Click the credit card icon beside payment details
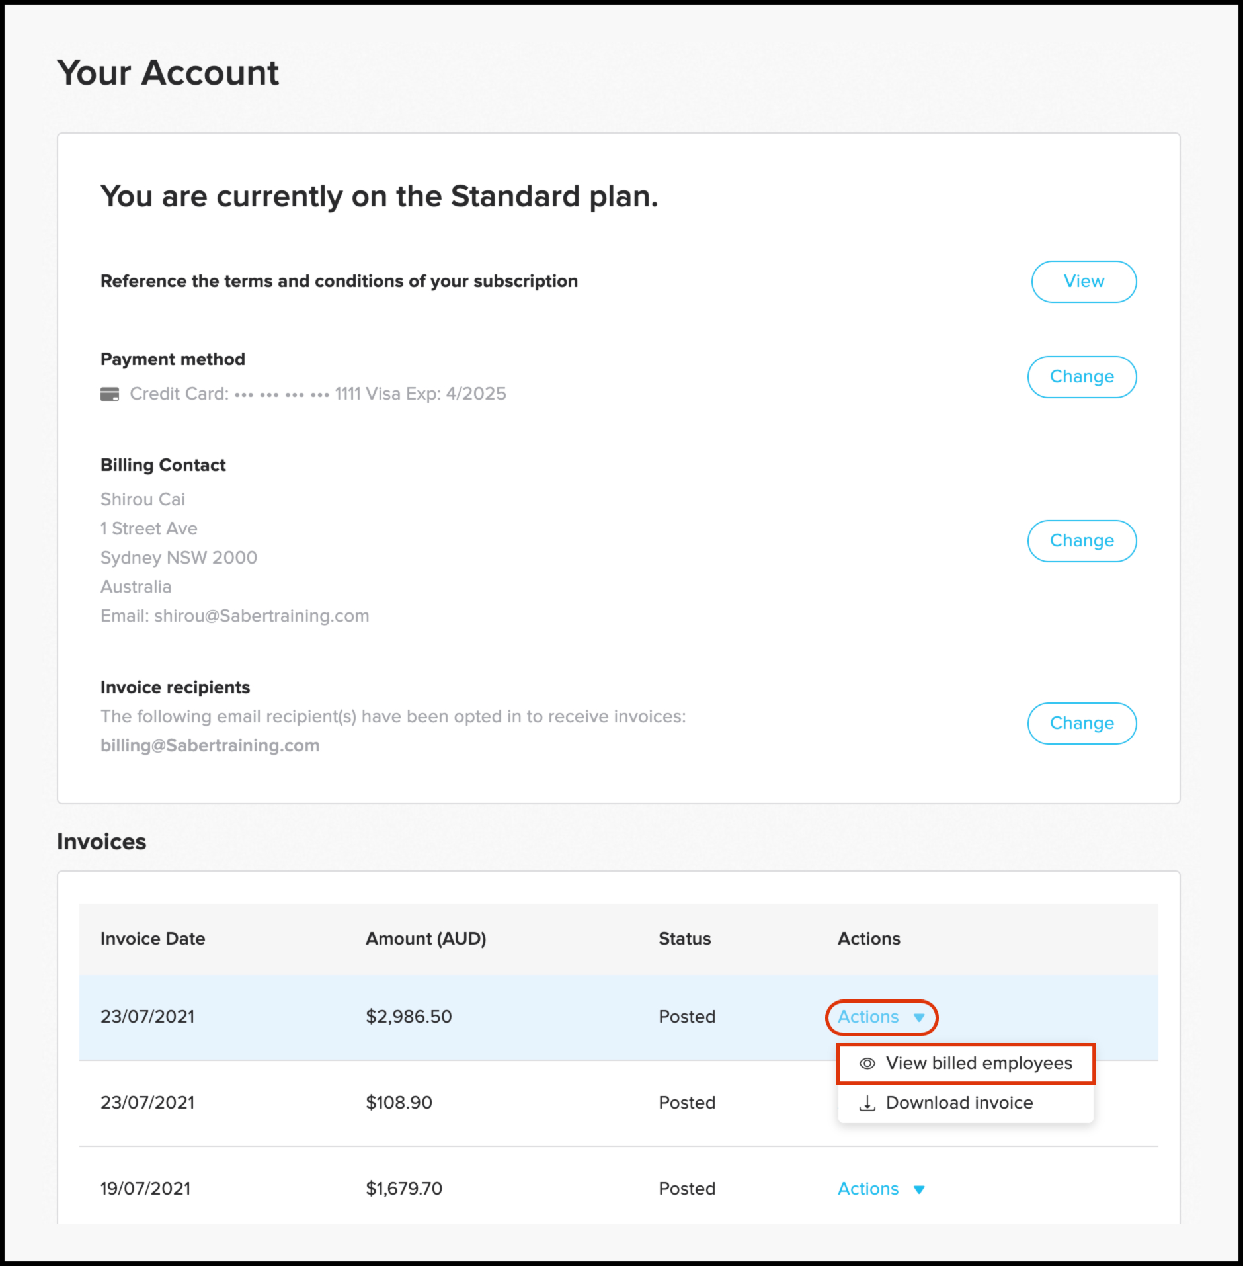The width and height of the screenshot is (1243, 1266). point(110,394)
